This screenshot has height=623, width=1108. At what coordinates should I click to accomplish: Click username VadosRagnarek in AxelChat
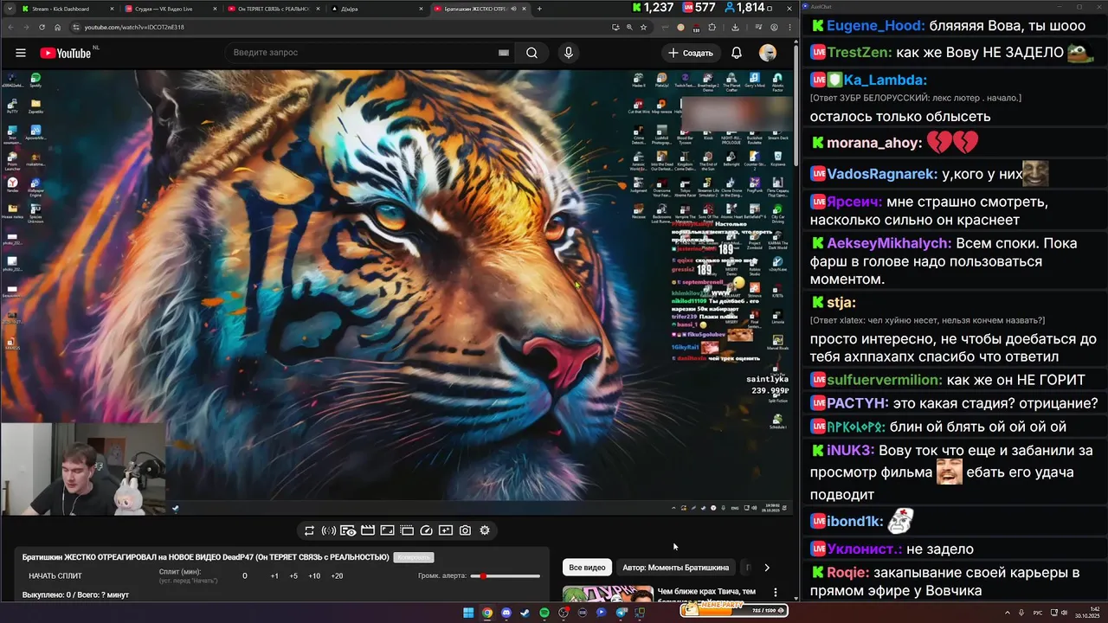(882, 174)
